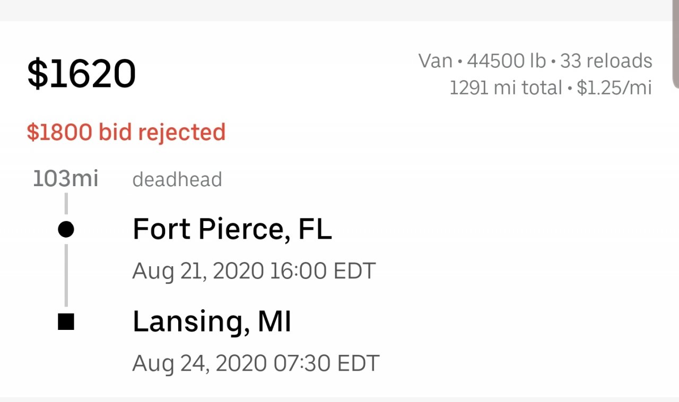Click the pickup circle marker icon
This screenshot has height=402, width=679.
pos(66,230)
